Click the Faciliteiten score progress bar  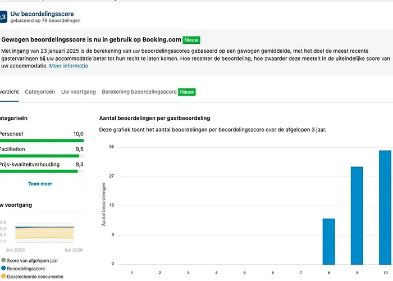point(40,156)
